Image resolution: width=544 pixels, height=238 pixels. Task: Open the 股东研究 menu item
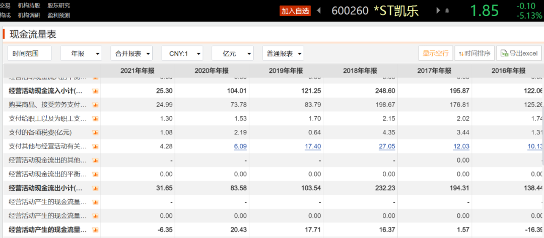click(59, 6)
